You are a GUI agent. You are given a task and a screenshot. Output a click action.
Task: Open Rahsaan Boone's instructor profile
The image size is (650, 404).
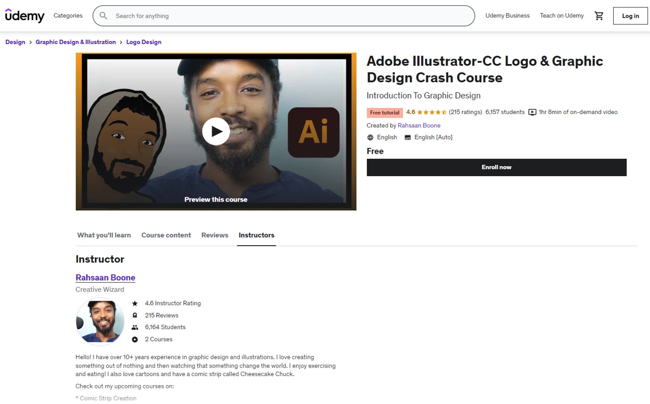pyautogui.click(x=105, y=278)
